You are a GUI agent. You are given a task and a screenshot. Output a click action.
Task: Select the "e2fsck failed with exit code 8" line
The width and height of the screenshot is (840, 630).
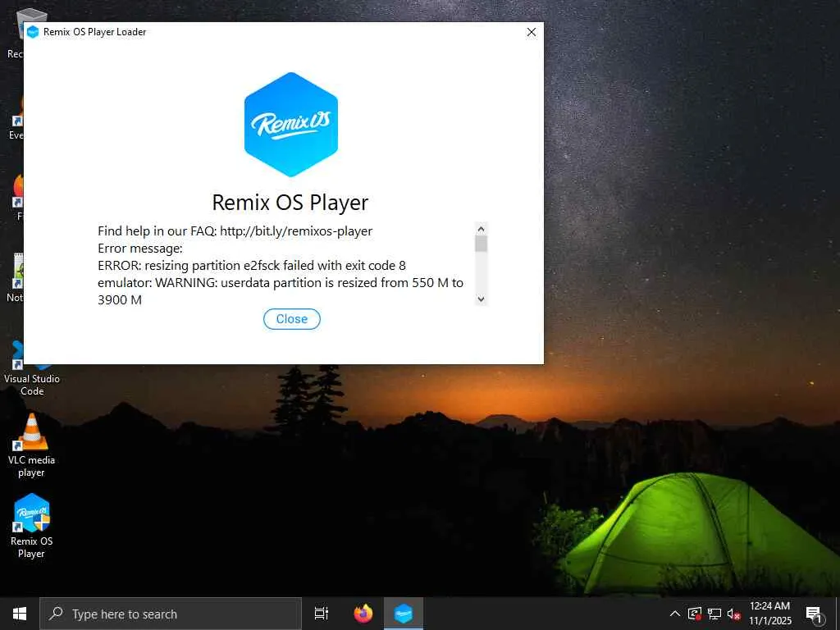click(x=252, y=265)
